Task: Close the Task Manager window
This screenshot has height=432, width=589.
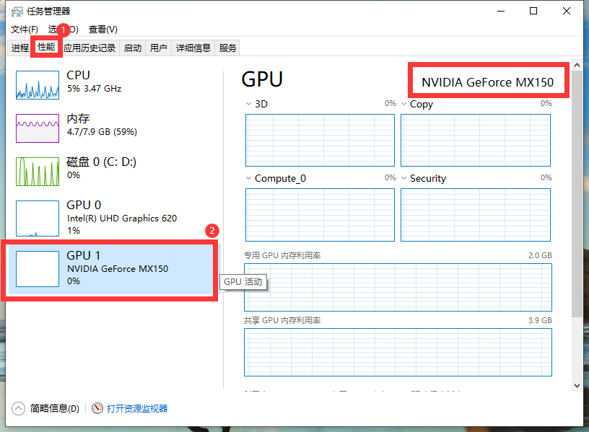Action: (567, 12)
